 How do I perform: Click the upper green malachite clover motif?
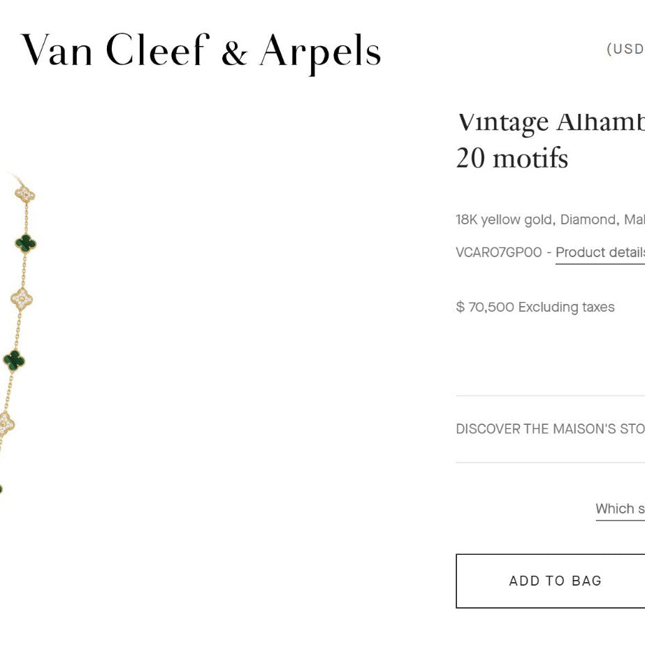pyautogui.click(x=26, y=242)
